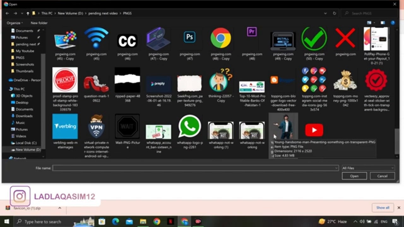The image size is (404, 227).
Task: Expand the Organize menu
Action: [x=15, y=23]
